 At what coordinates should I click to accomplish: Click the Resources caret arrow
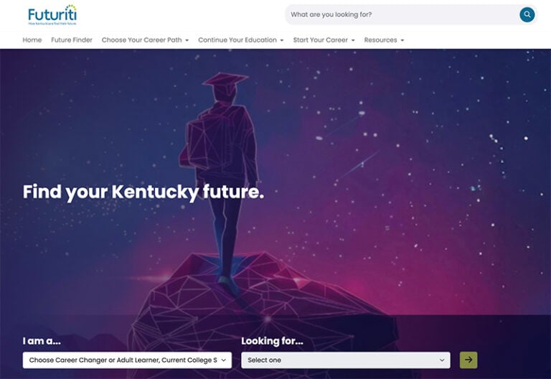click(402, 40)
